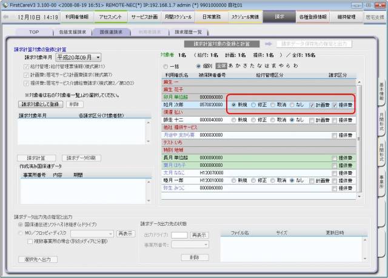This screenshot has width=388, height=278.
Task: Switch to the 包括支援請求 tab
Action: 71,32
